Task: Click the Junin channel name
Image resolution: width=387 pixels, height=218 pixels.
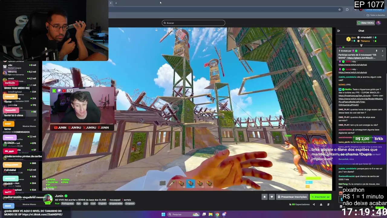Action: 59,196
